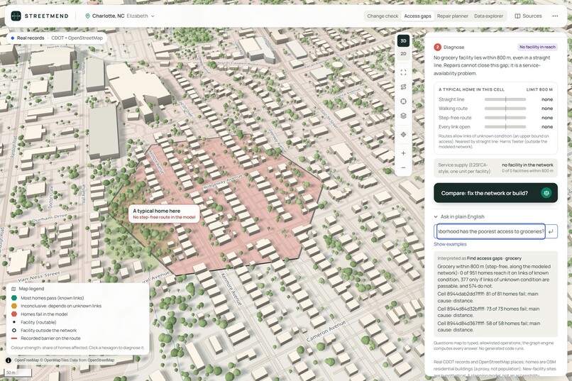Switch the map to 2D view
This screenshot has height=381, width=572.
[x=403, y=54]
